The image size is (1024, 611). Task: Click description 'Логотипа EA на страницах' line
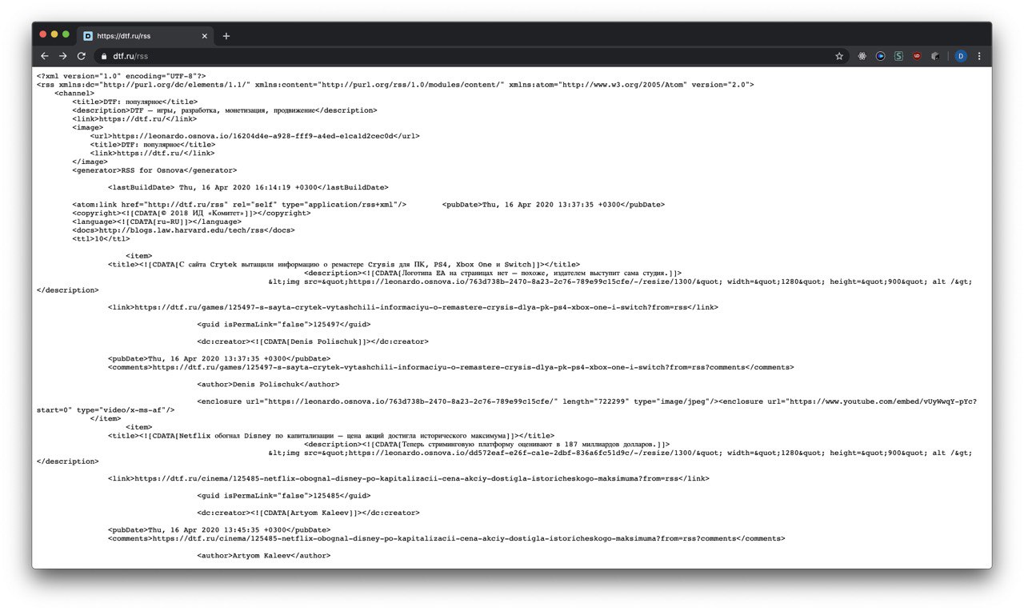coord(493,274)
